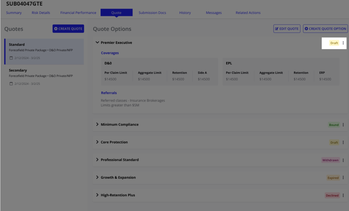349x211 pixels.
Task: Click the Coverages section heading
Action: (x=110, y=53)
